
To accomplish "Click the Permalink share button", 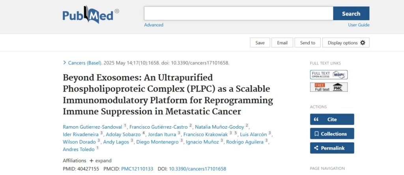I will click(332, 148).
